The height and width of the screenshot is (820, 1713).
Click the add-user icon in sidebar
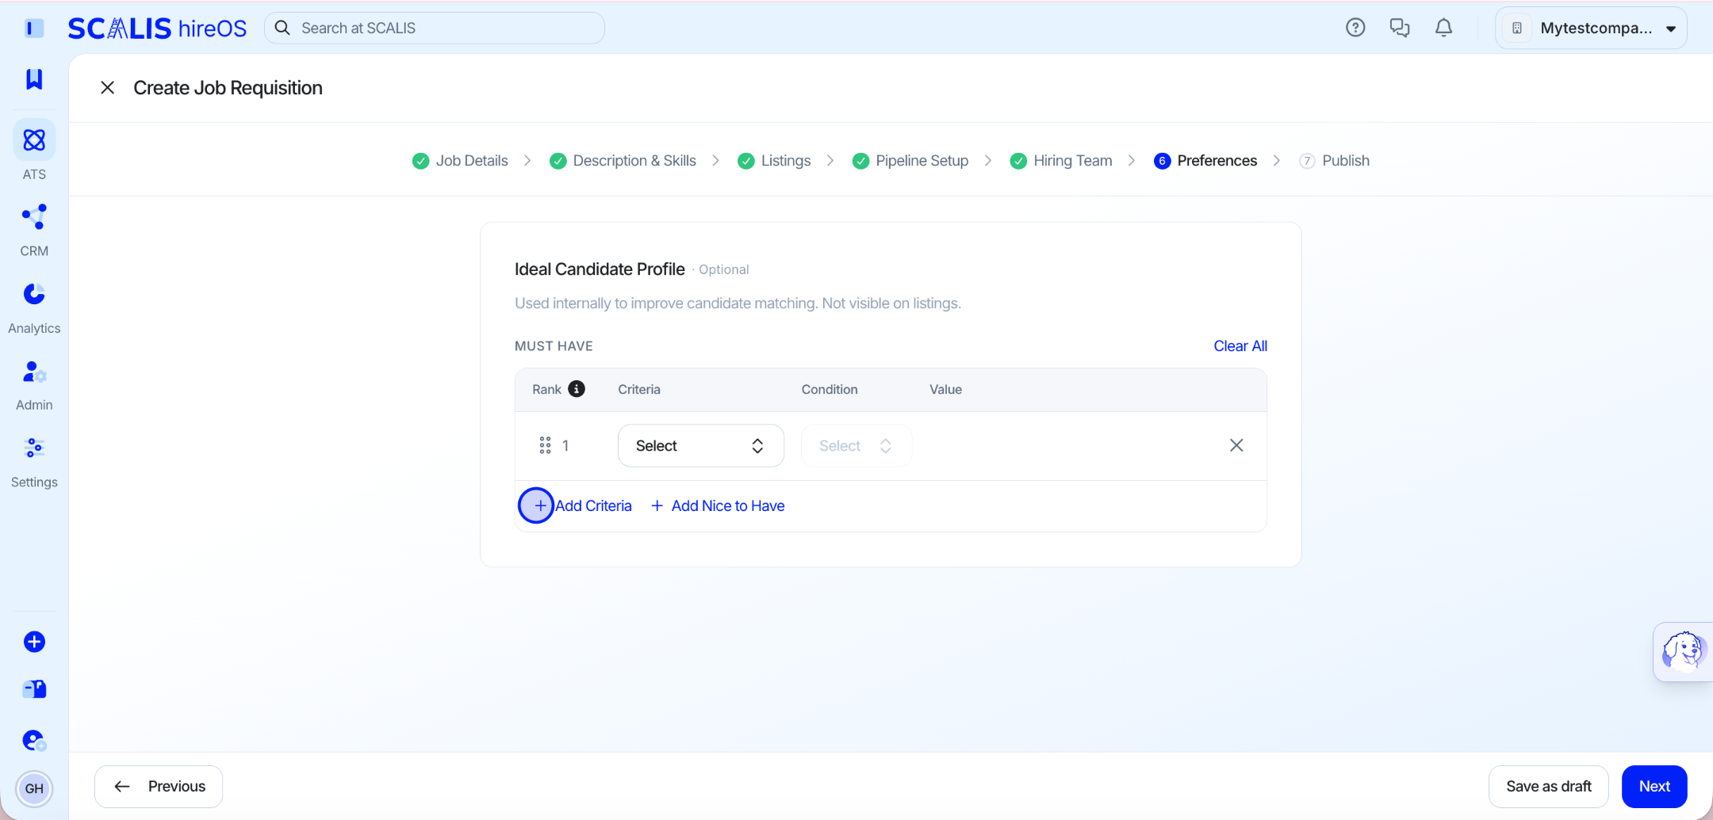point(34,741)
